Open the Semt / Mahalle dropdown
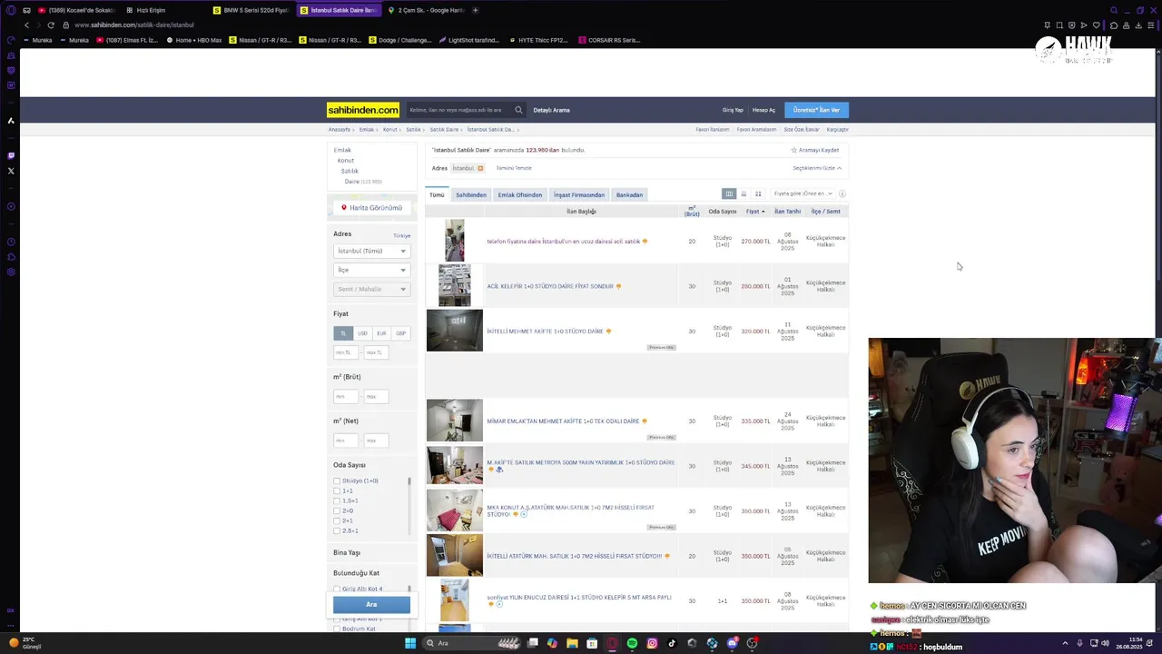The image size is (1162, 654). (371, 289)
